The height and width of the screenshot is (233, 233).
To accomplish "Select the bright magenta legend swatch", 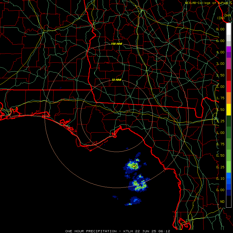I will (229, 49).
